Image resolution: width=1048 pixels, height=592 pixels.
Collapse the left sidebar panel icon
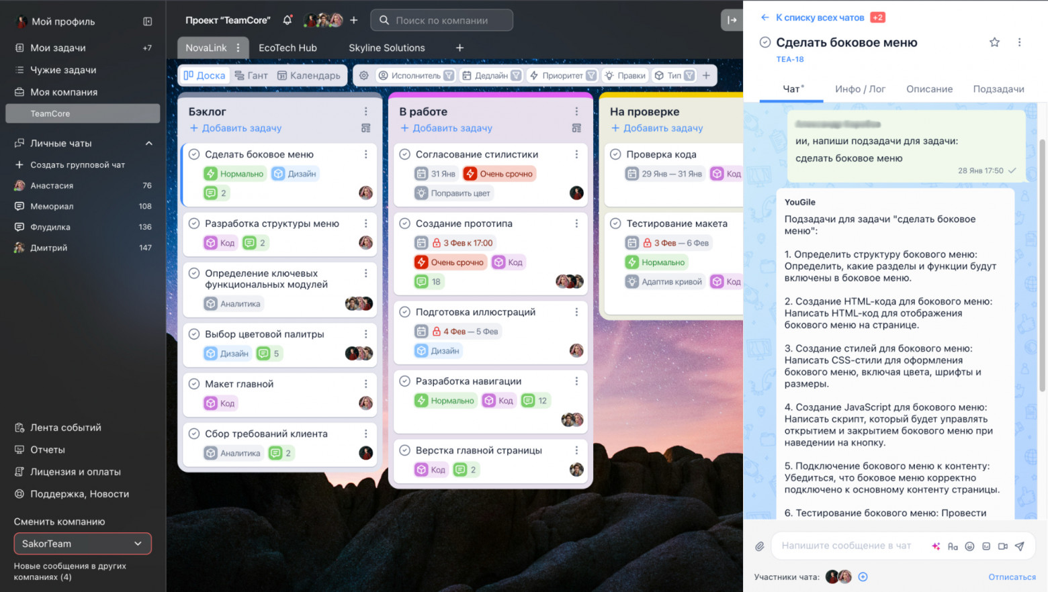(148, 21)
